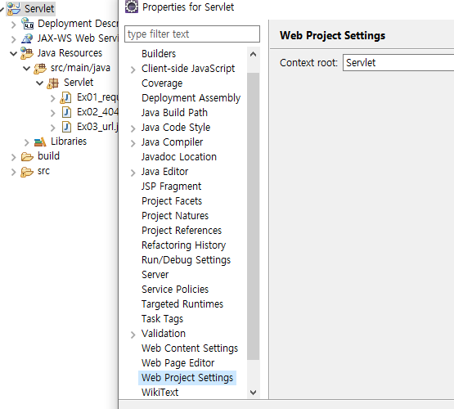Select Web Page Editor
454x409 pixels.
[x=178, y=363]
